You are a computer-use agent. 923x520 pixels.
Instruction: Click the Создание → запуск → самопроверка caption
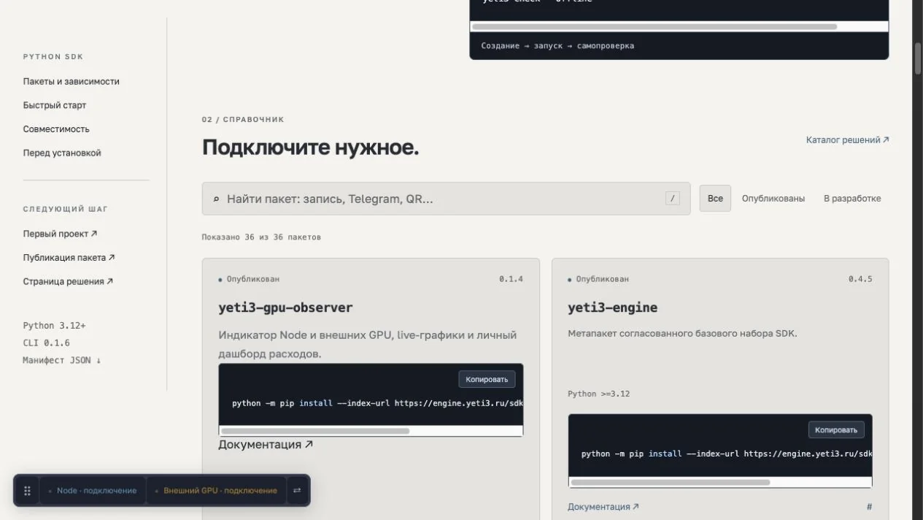point(557,45)
